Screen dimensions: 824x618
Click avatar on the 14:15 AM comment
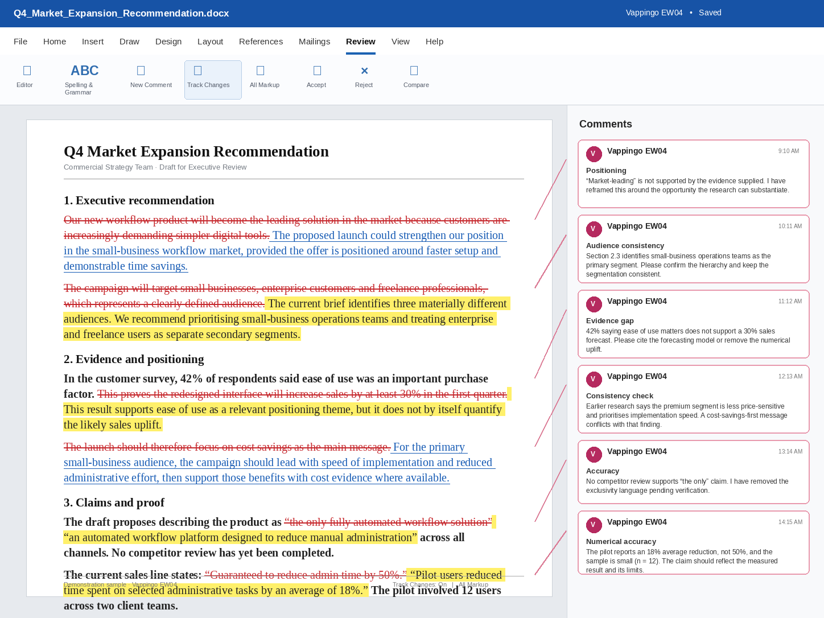click(594, 525)
